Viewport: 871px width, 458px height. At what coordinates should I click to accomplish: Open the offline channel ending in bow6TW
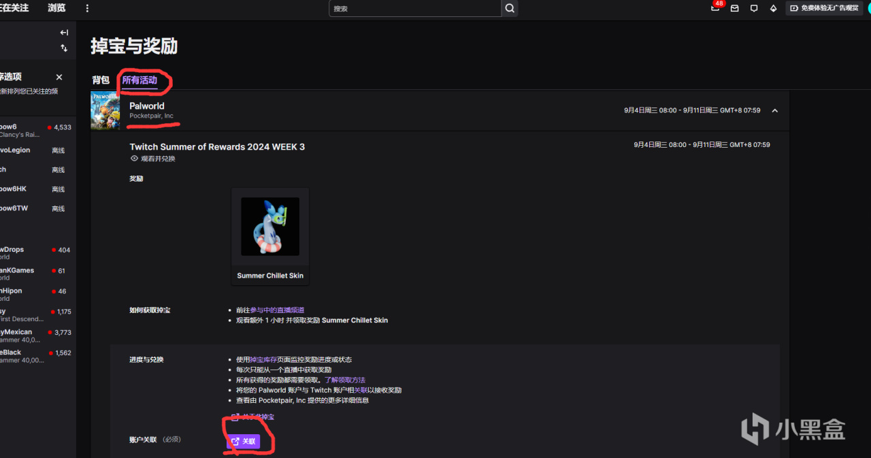click(35, 209)
